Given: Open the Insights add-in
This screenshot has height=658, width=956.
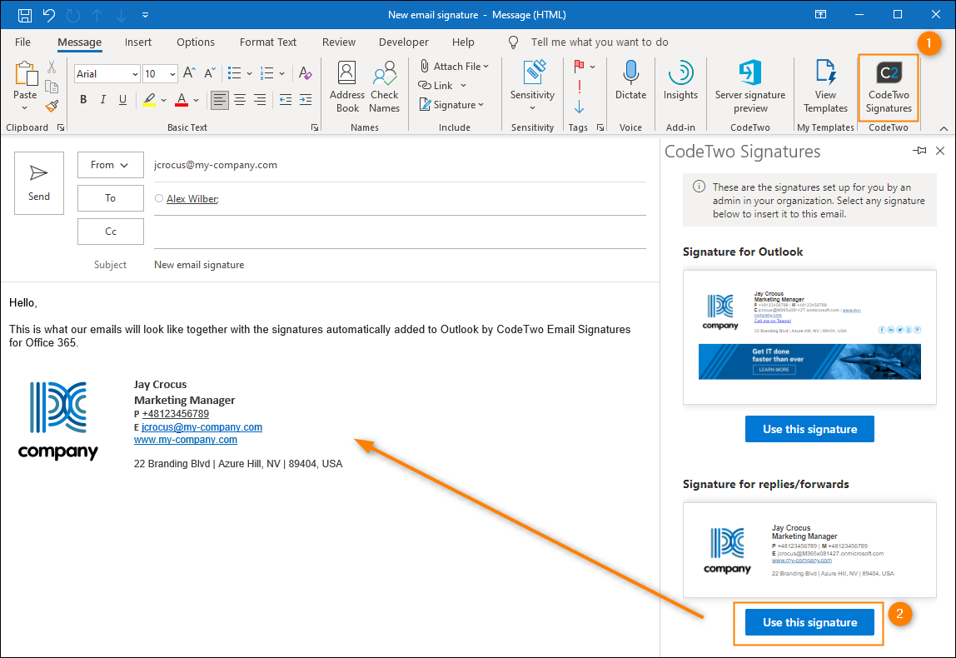Looking at the screenshot, I should 680,80.
